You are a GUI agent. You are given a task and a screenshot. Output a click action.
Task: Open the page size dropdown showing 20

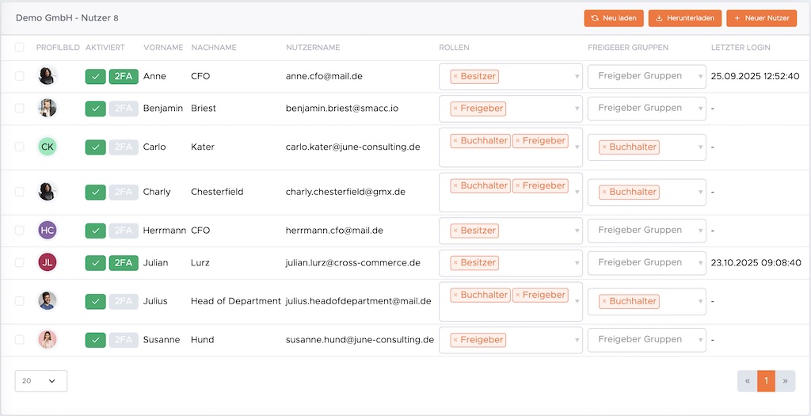tap(40, 381)
